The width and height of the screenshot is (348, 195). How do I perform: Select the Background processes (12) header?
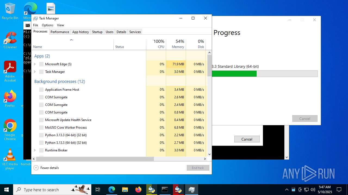(x=60, y=82)
